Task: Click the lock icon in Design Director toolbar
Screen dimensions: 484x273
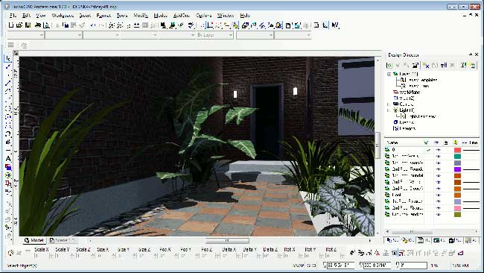Action: click(x=415, y=65)
